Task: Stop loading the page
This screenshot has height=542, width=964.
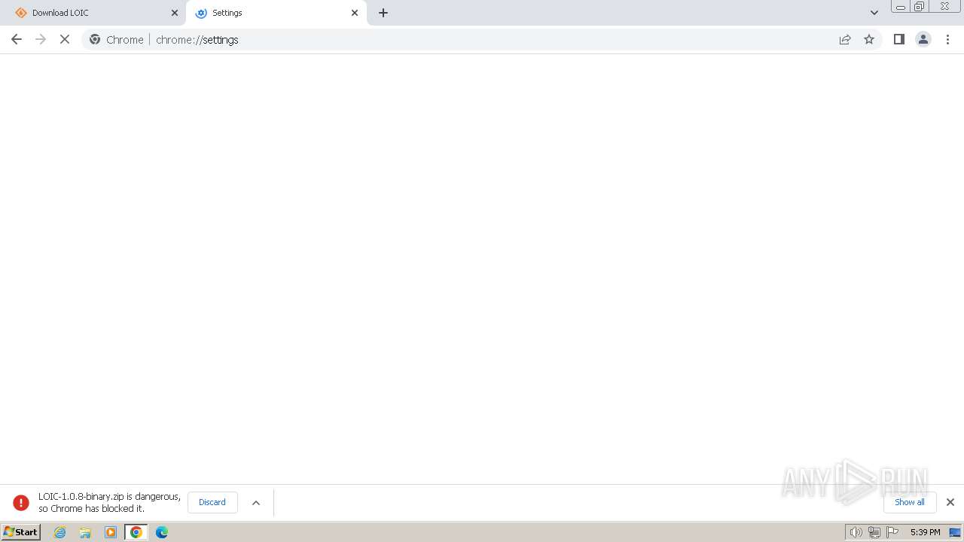Action: click(65, 40)
